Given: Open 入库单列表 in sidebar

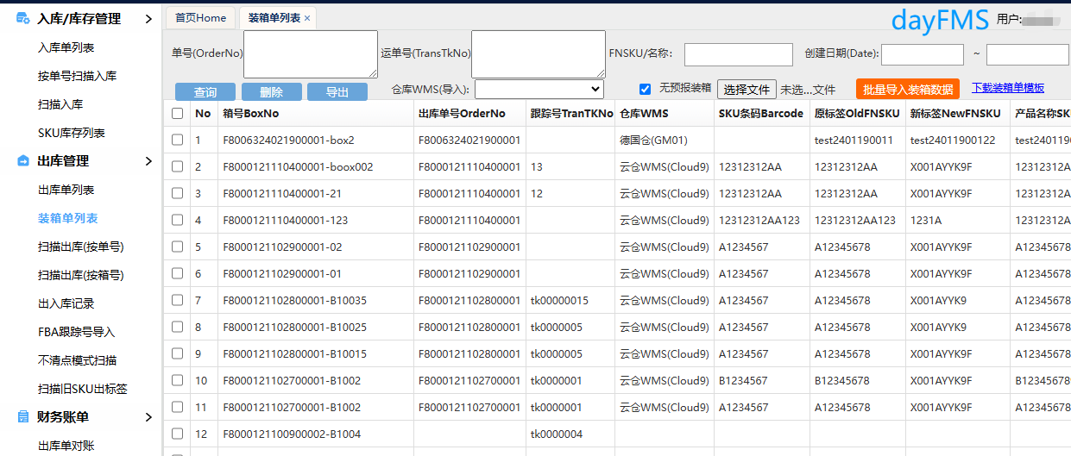Looking at the screenshot, I should coord(66,47).
